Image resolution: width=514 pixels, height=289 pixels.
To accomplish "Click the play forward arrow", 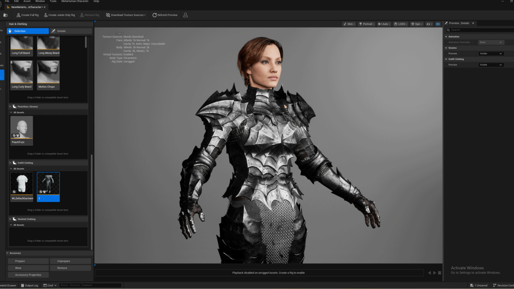I will [434, 273].
